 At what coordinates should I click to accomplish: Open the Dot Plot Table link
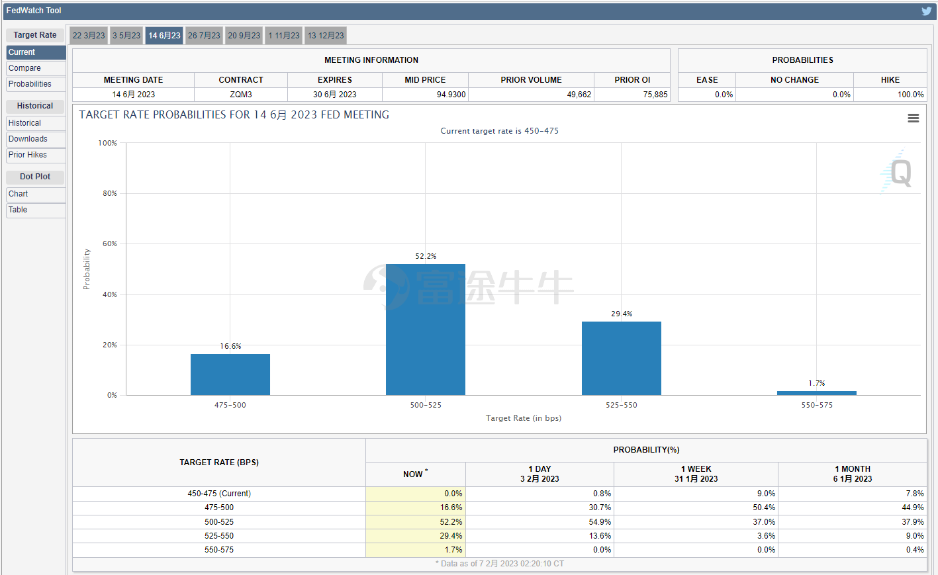tap(36, 210)
